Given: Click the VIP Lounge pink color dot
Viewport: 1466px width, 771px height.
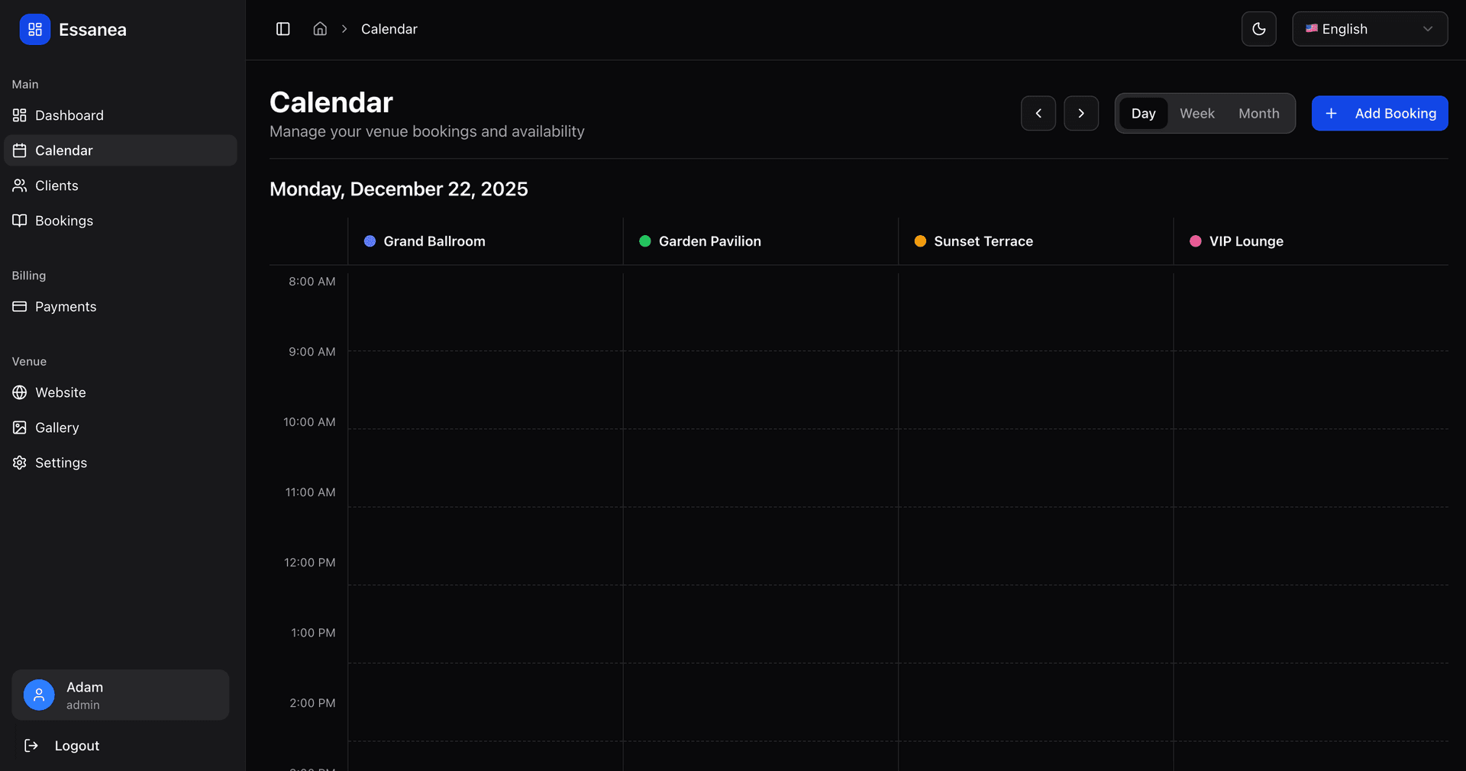Looking at the screenshot, I should [1195, 240].
